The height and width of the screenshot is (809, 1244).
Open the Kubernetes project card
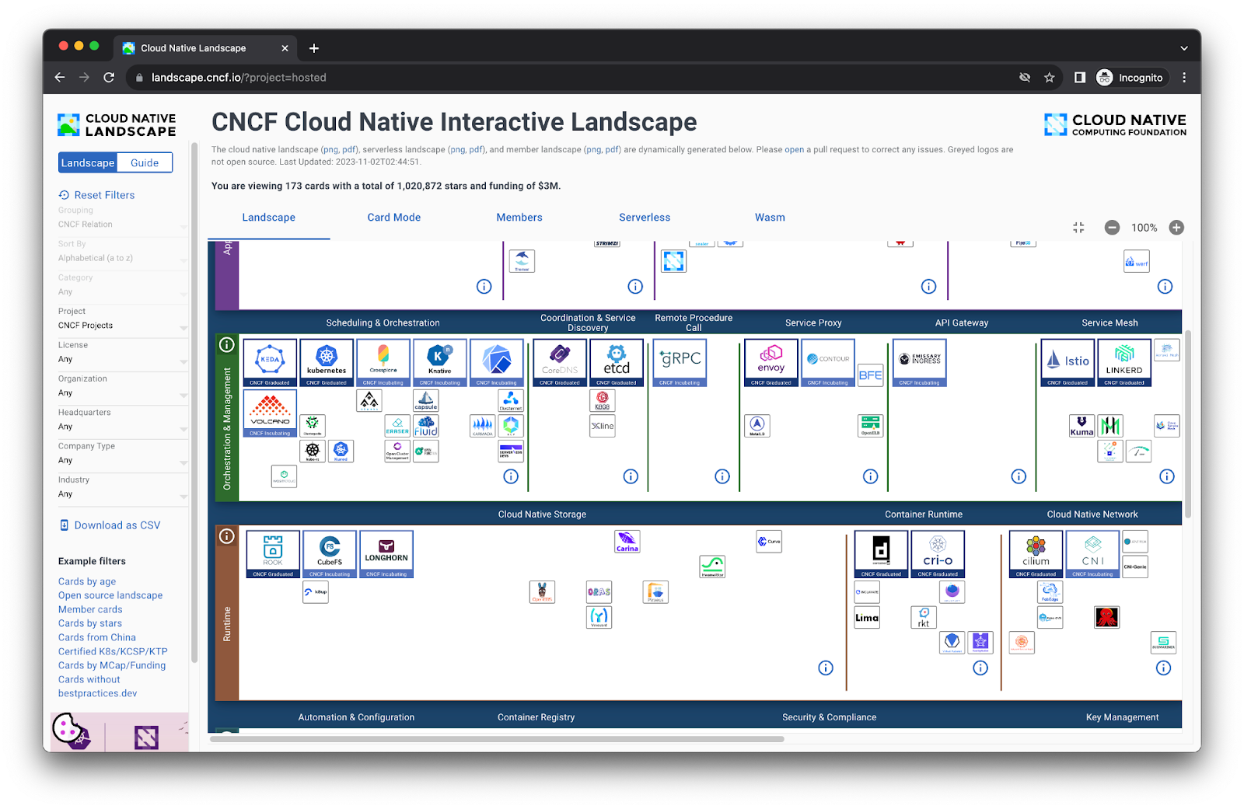(x=327, y=362)
